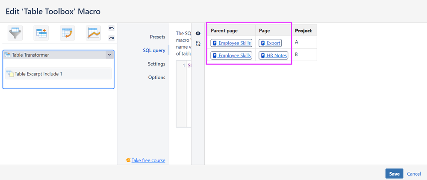Switch to the SQL query tab
The height and width of the screenshot is (180, 427).
pos(154,50)
